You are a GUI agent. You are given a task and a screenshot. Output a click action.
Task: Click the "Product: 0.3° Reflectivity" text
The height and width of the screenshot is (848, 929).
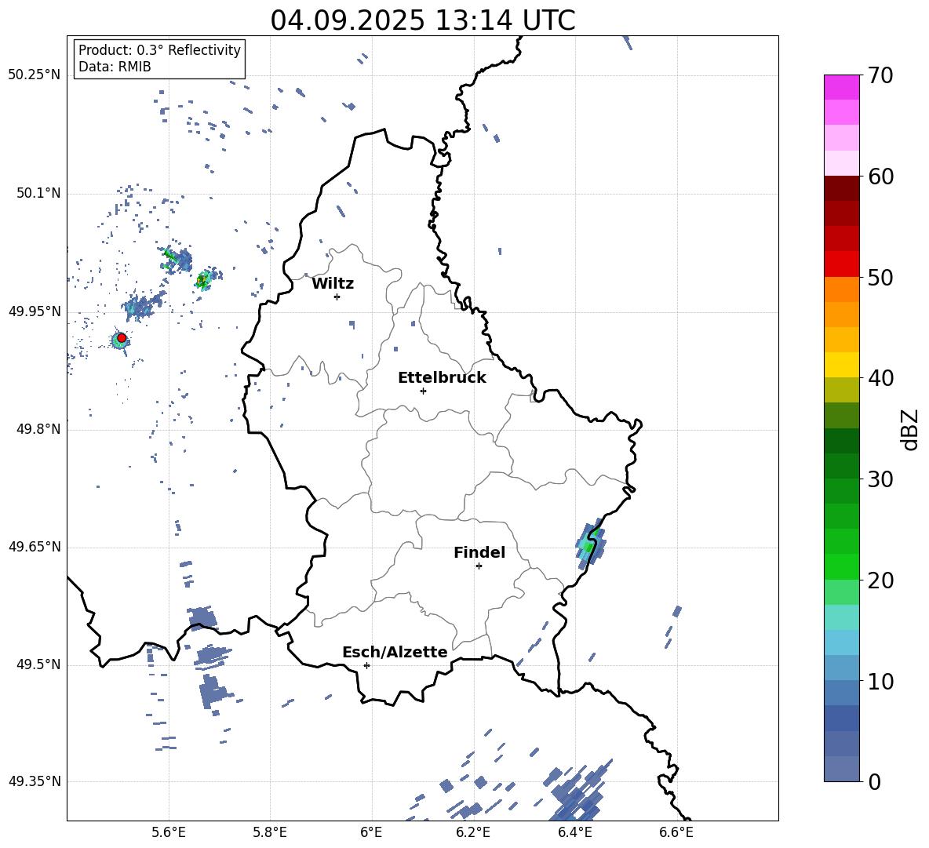159,50
